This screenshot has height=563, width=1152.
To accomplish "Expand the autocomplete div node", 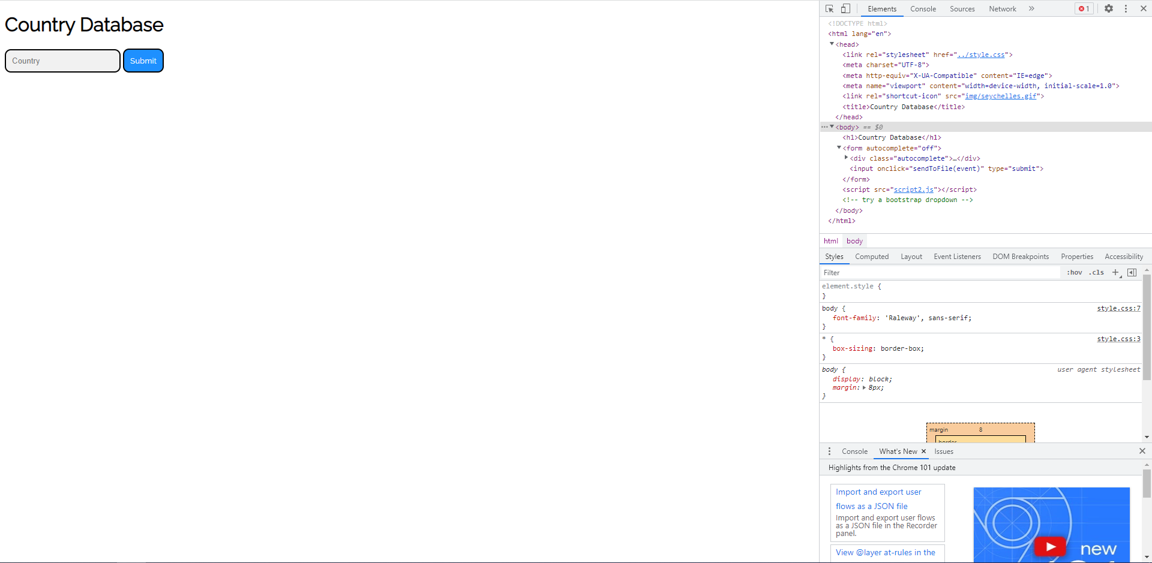I will click(x=846, y=158).
